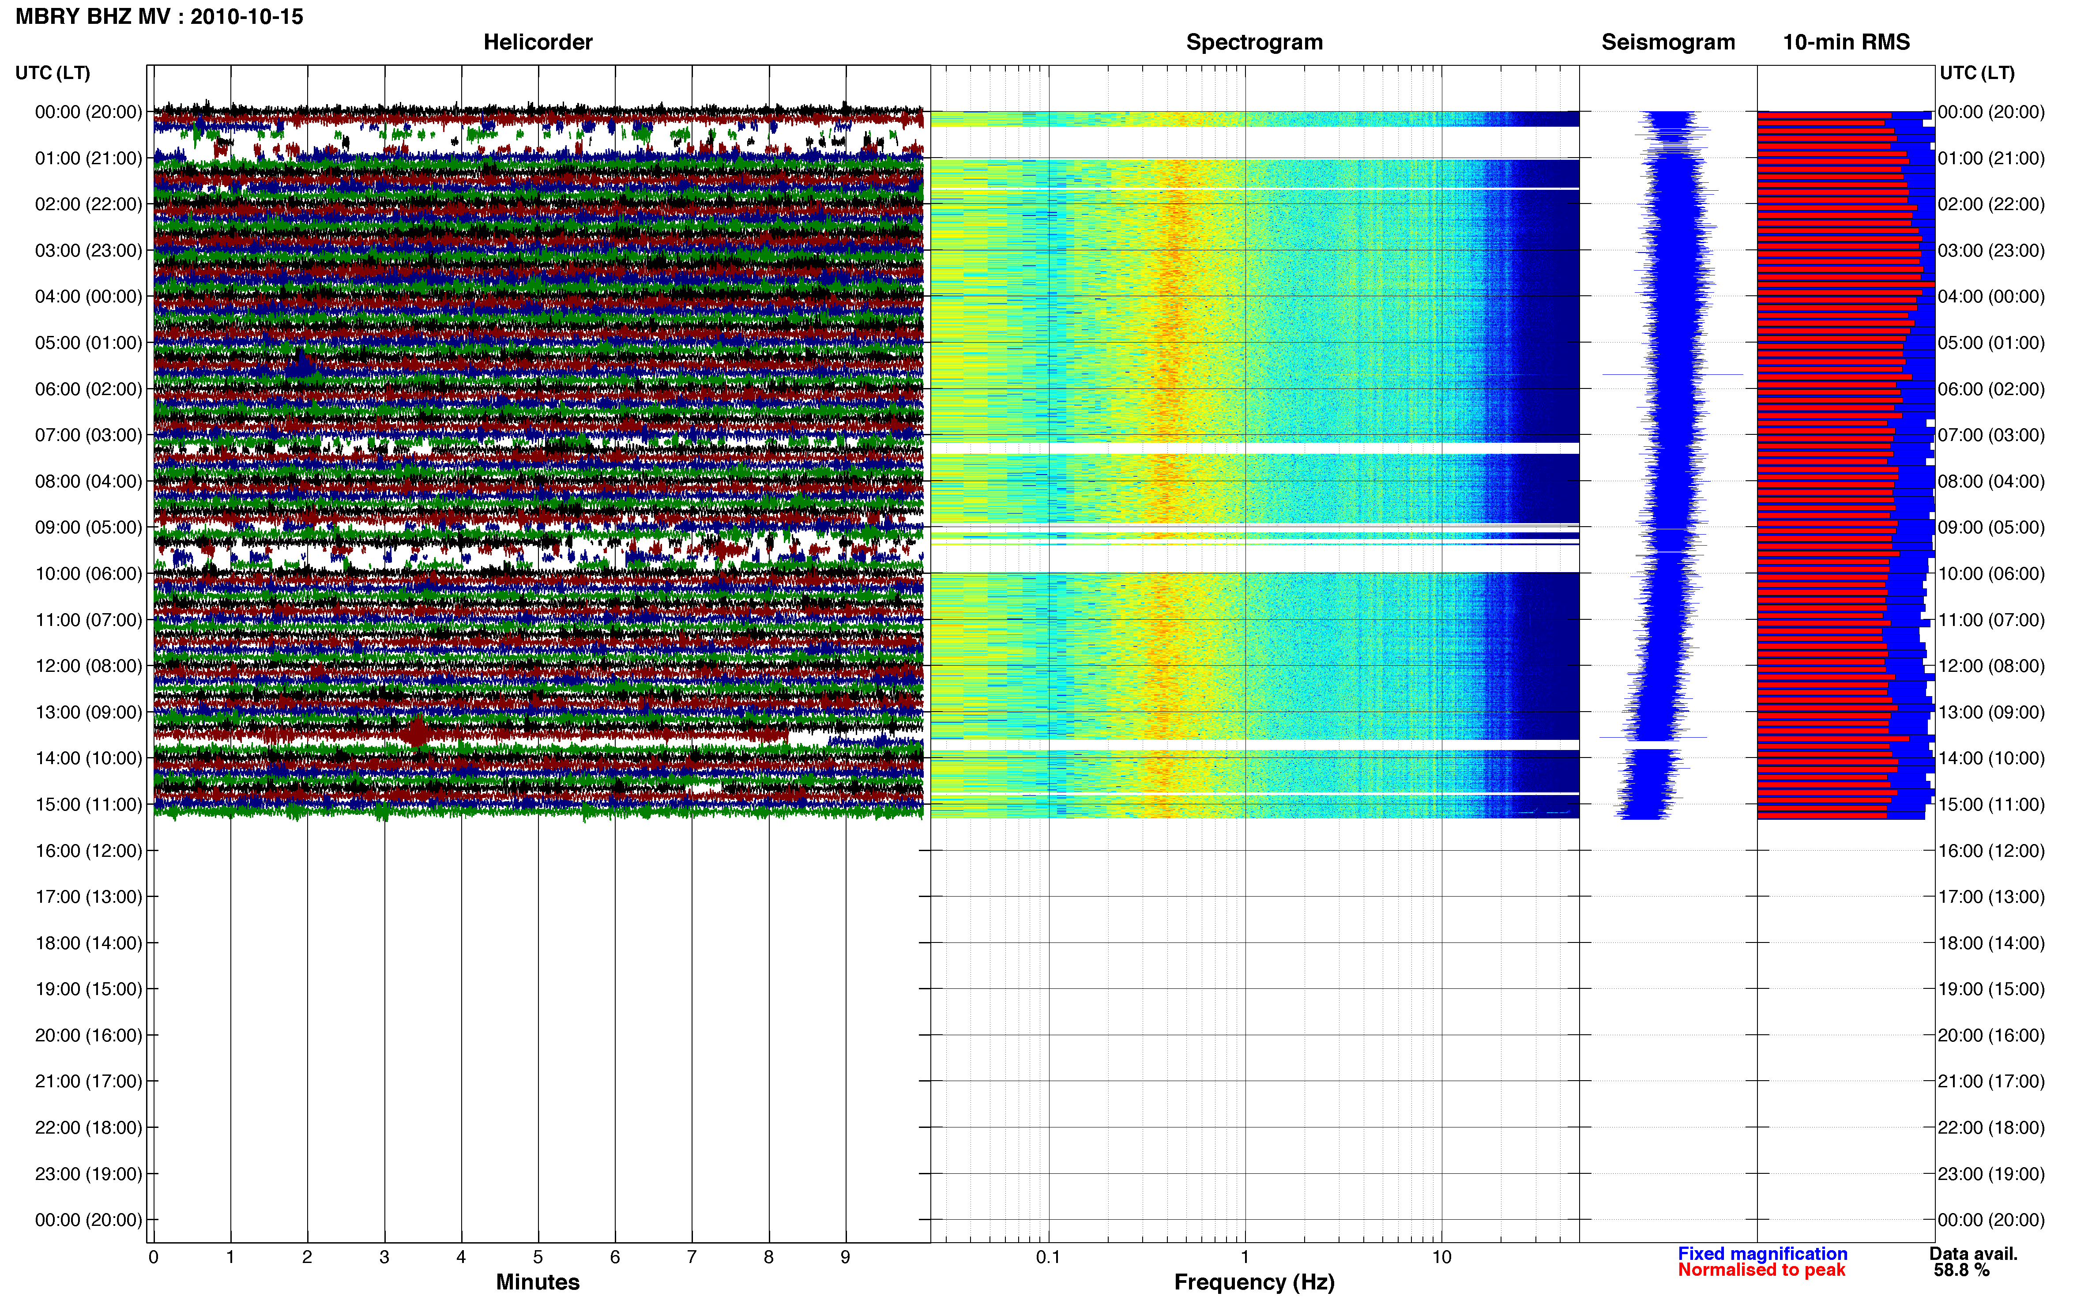Click RMS-side time label 23:00 (19:00)
Screen dimensions: 2092x1308
(1991, 1174)
